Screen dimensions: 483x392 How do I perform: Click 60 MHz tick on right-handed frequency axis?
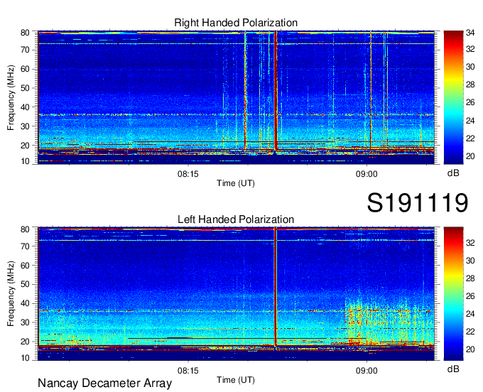click(x=25, y=69)
